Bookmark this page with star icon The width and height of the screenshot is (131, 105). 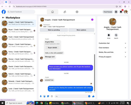click(x=120, y=7)
